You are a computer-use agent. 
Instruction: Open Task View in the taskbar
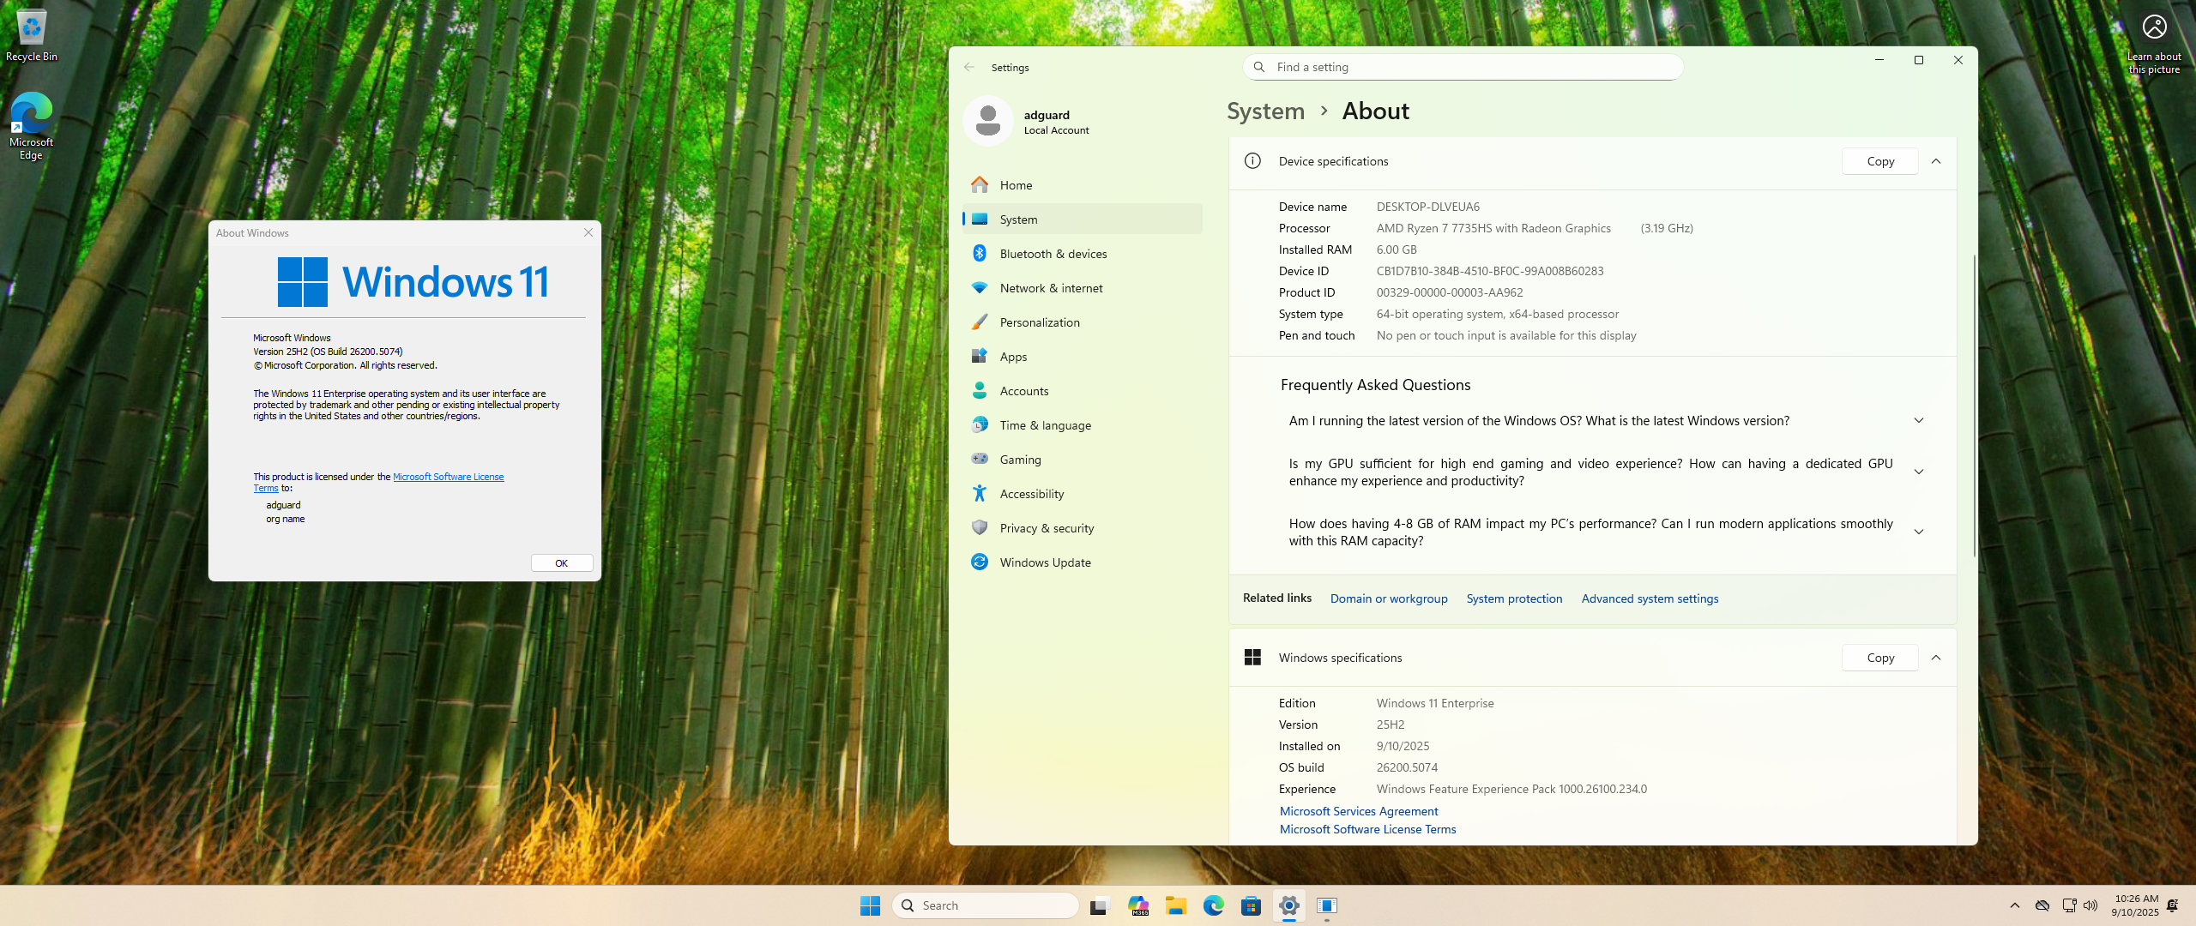click(1099, 905)
